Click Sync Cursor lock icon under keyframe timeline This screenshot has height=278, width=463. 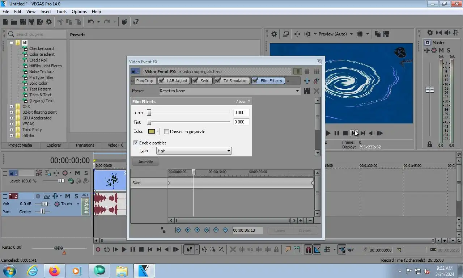click(x=163, y=230)
